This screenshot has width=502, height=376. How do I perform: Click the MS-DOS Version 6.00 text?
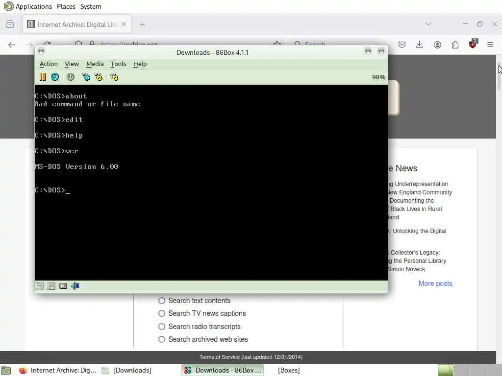tap(76, 166)
